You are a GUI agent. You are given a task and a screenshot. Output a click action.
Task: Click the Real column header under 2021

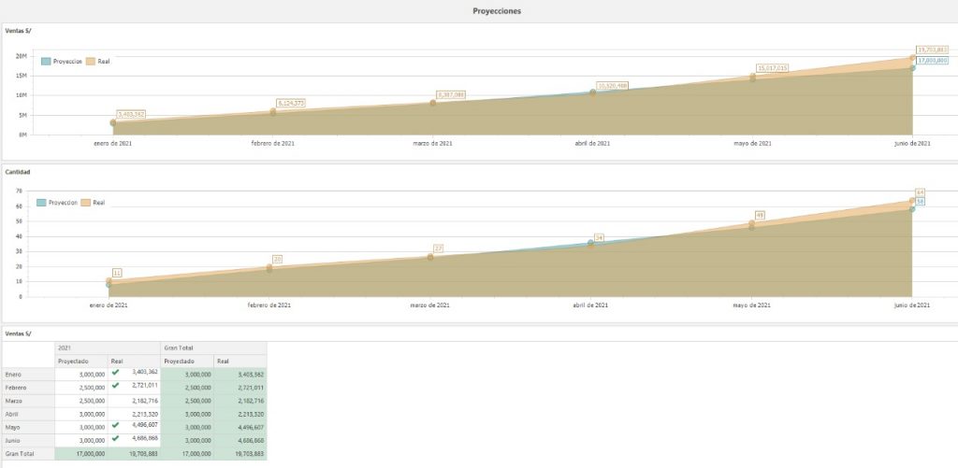click(x=134, y=360)
